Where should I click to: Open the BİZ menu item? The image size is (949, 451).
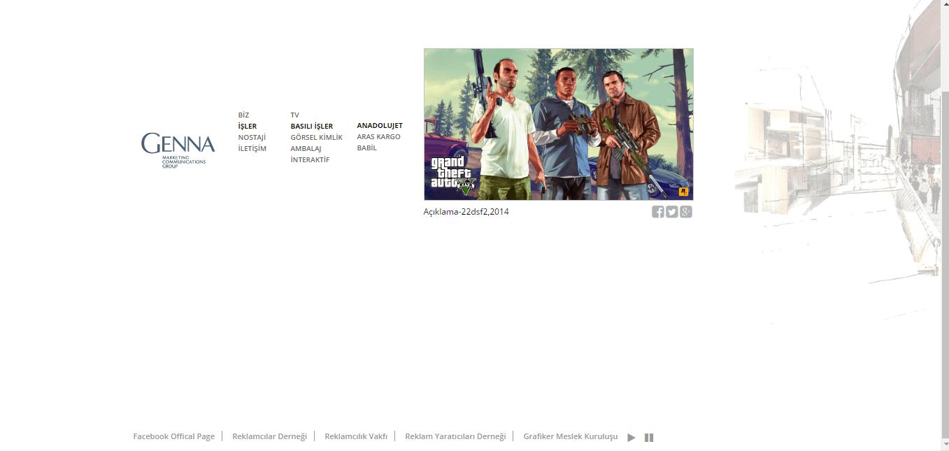[243, 115]
